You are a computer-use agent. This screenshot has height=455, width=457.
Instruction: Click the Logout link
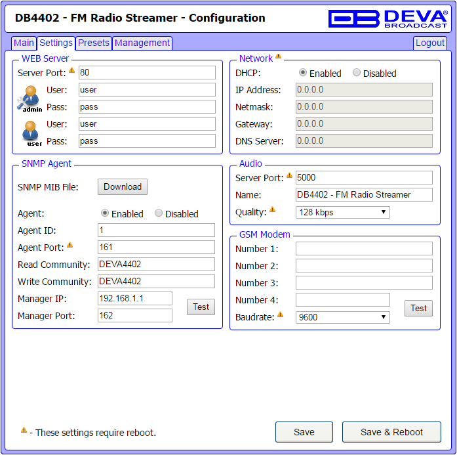[x=430, y=43]
